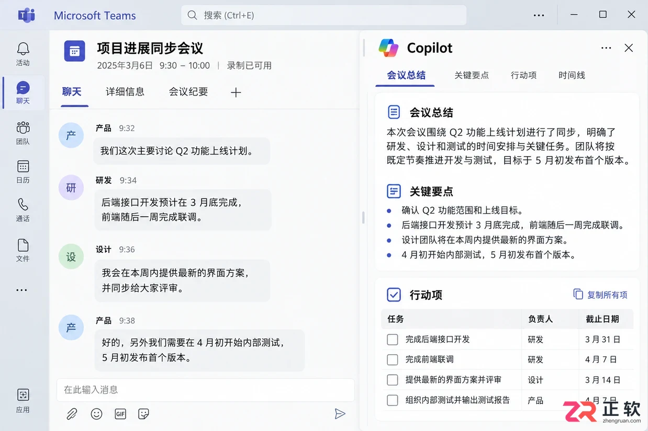
Task: Select the Copilot 时间线 tab
Action: [x=572, y=75]
